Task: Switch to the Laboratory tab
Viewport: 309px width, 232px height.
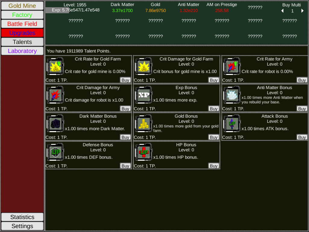Action: [x=22, y=51]
